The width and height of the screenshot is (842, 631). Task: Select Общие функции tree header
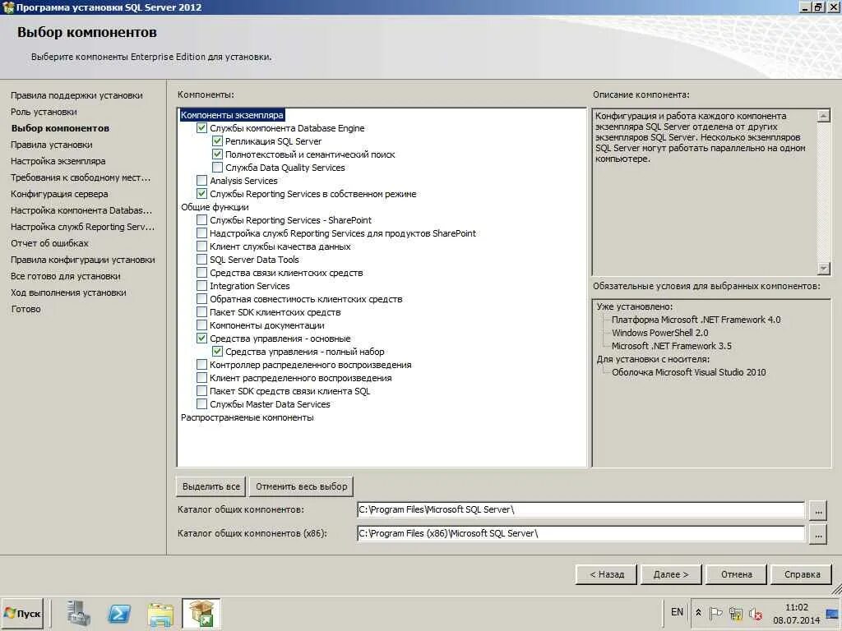coord(215,207)
